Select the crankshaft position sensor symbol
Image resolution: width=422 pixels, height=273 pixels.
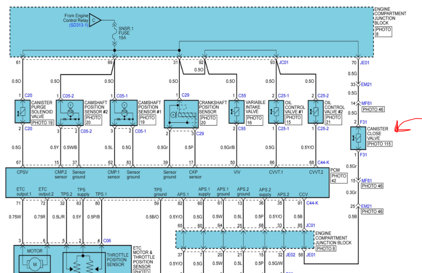[x=181, y=114]
